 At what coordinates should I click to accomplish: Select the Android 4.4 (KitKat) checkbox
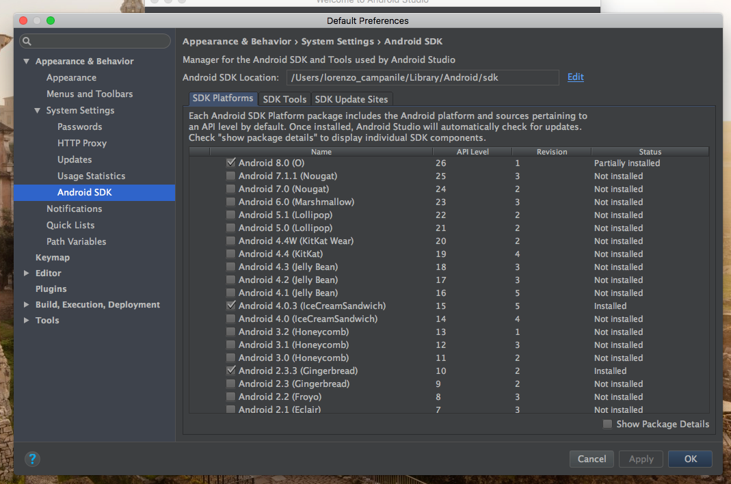[x=230, y=254]
